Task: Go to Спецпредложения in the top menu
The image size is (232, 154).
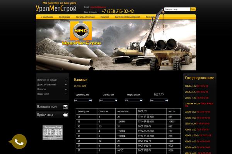Action: 85,17
